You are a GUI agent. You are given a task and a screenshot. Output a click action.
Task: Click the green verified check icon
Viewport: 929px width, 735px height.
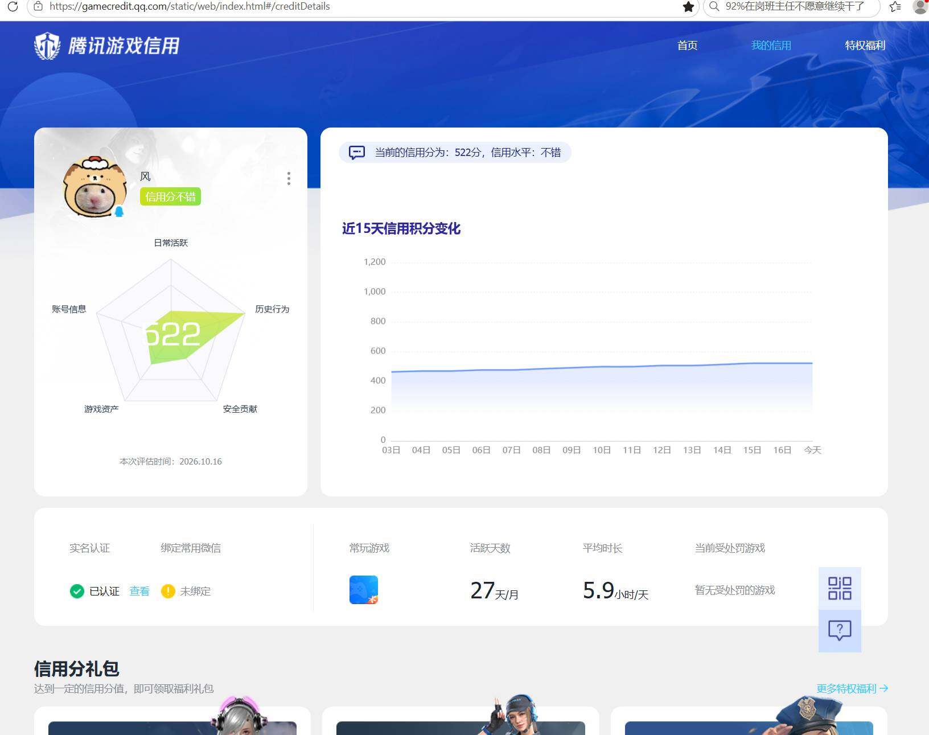[x=77, y=592]
